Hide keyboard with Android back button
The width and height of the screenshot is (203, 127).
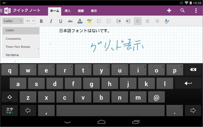click(67, 122)
